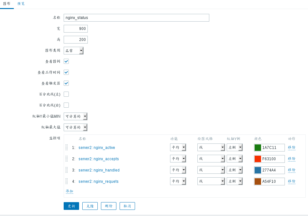Toggle the 查看工作时间 checkbox
Image resolution: width=308 pixels, height=216 pixels.
pyautogui.click(x=66, y=72)
